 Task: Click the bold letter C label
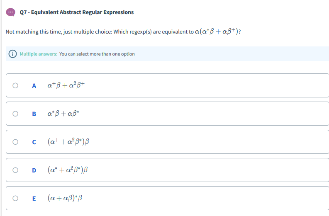34,142
